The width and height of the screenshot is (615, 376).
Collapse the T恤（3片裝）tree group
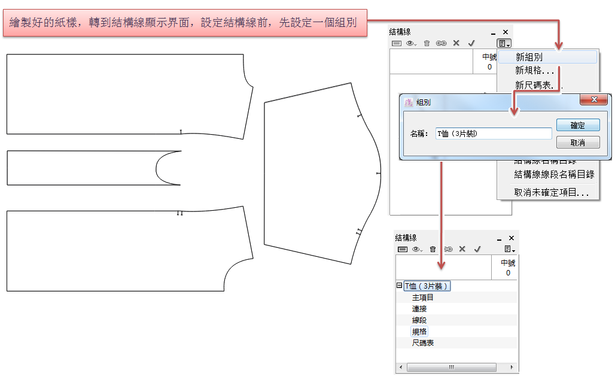coord(399,286)
